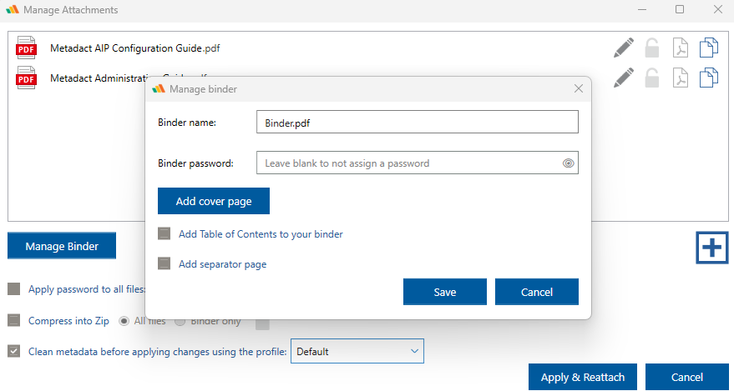Click copy documents icon for AIP Configuration Guide

click(x=709, y=48)
